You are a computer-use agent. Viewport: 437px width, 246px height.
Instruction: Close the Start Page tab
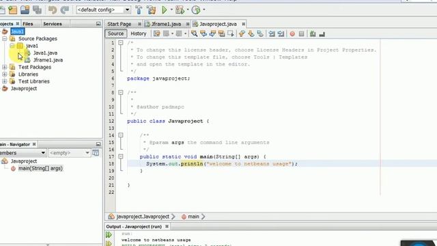tap(139, 25)
